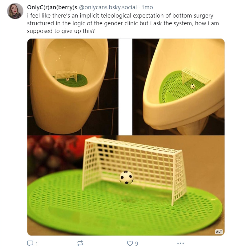Like the post with the heart icon
Viewport: 230px width, 249px height.
(130, 243)
